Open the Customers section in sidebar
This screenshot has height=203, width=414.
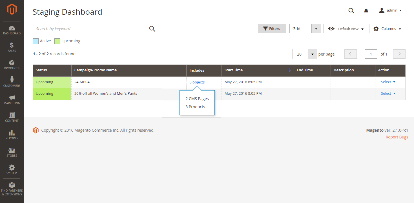click(12, 82)
